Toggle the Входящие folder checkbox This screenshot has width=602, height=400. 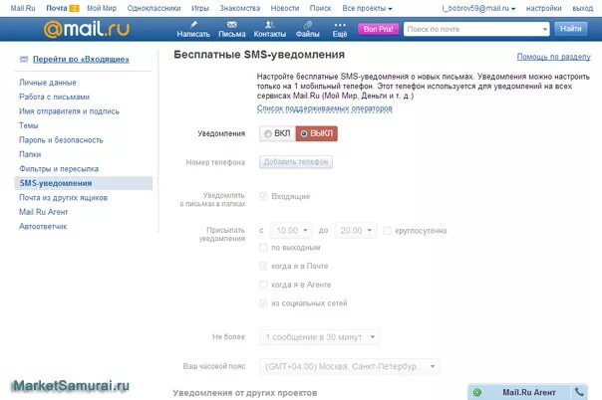coord(263,196)
